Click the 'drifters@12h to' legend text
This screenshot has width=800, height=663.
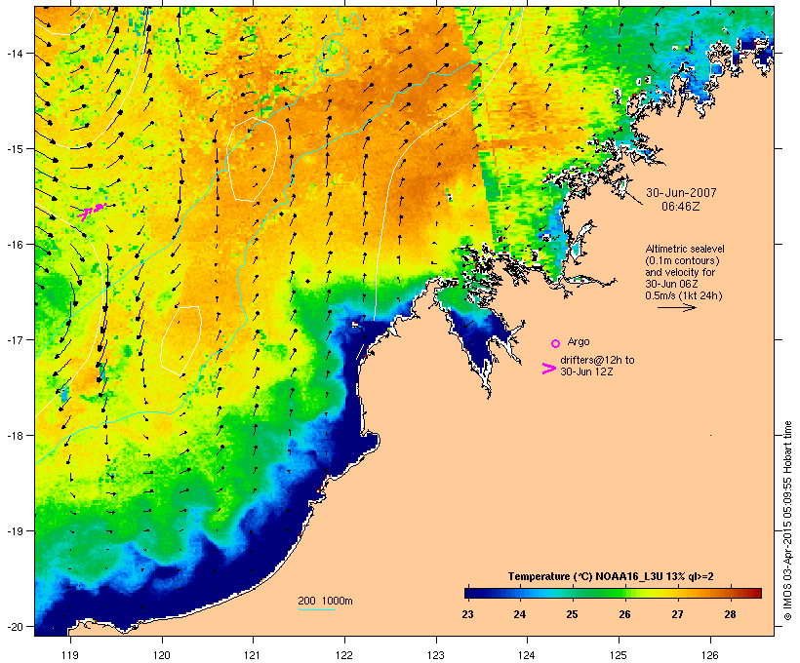pyautogui.click(x=597, y=360)
